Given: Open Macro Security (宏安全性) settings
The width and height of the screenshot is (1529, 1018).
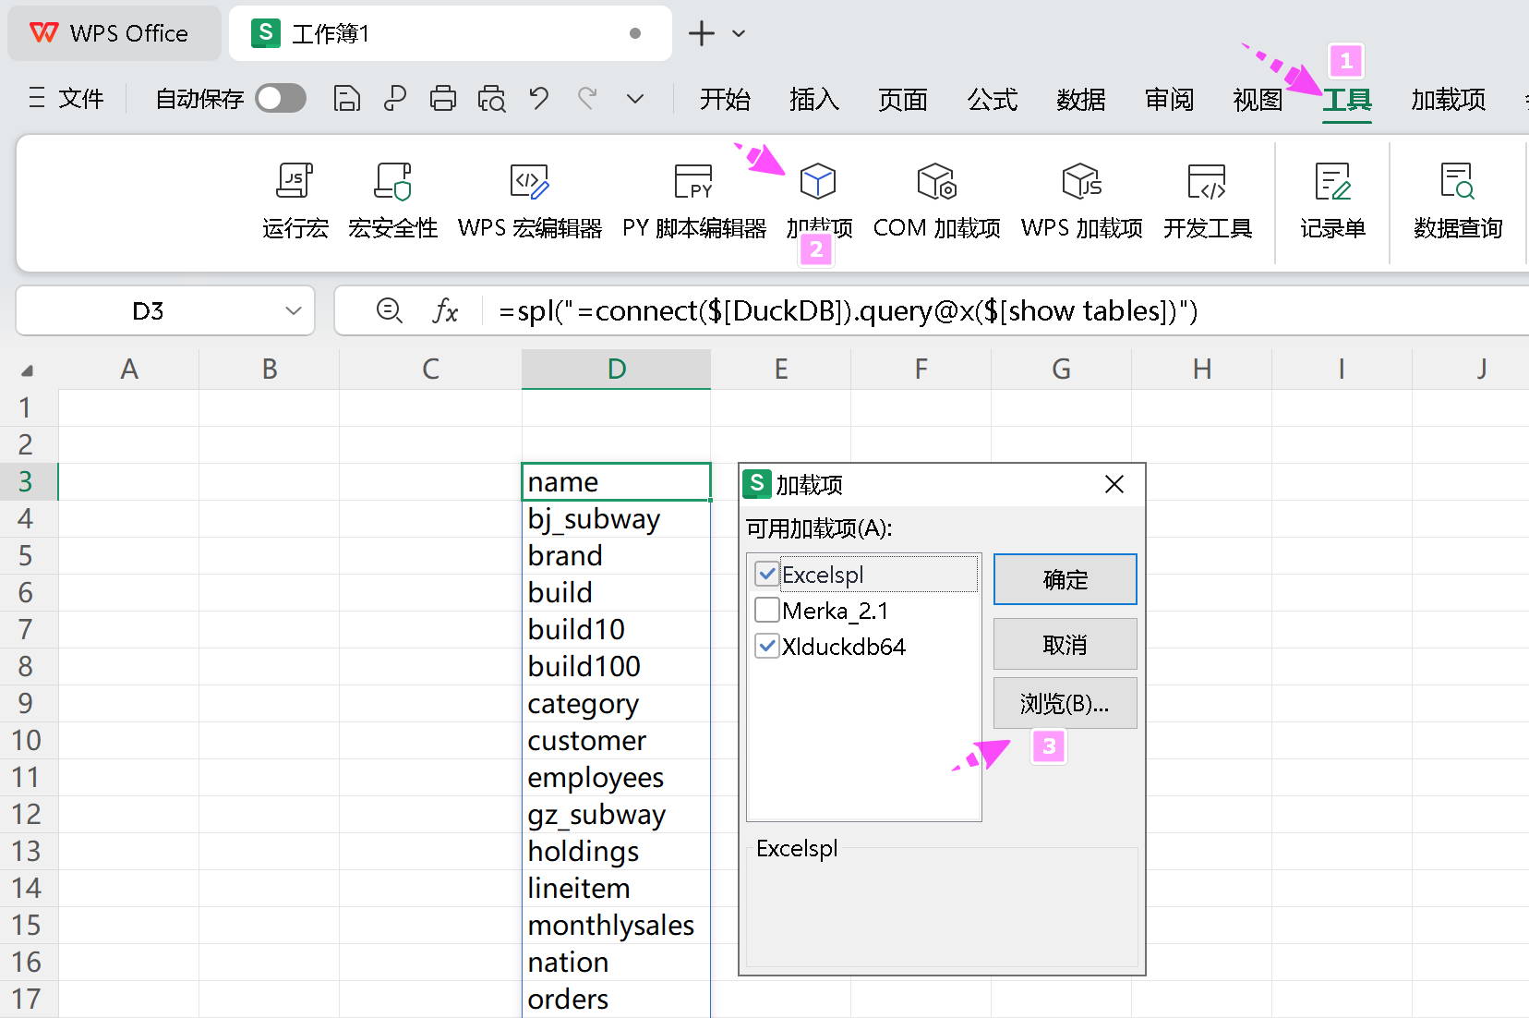Looking at the screenshot, I should [392, 182].
